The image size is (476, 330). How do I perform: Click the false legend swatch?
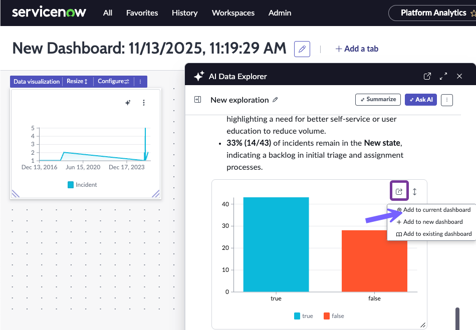click(x=327, y=316)
